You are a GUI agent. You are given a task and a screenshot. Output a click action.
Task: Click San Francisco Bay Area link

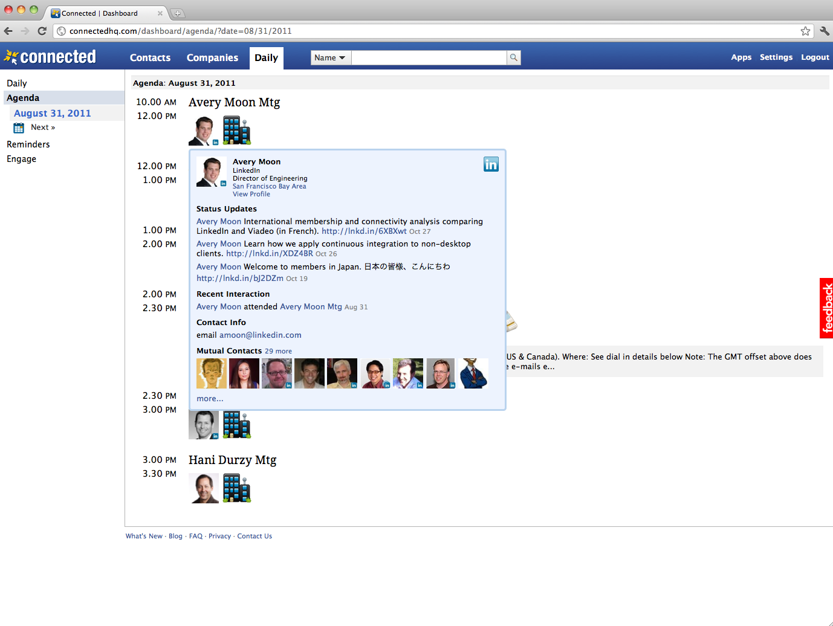click(270, 186)
